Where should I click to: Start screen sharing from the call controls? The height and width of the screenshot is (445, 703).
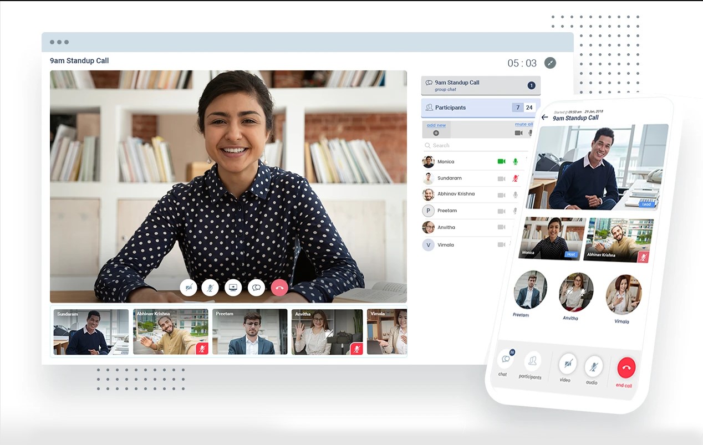pyautogui.click(x=233, y=288)
